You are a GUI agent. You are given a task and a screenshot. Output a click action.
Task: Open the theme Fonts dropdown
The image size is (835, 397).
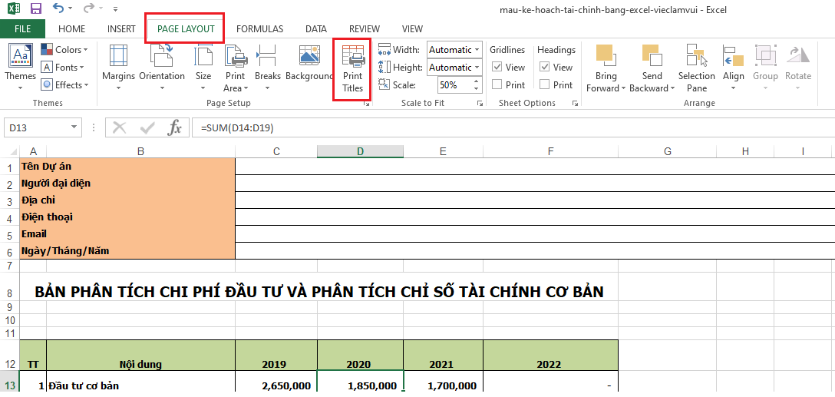pos(63,67)
